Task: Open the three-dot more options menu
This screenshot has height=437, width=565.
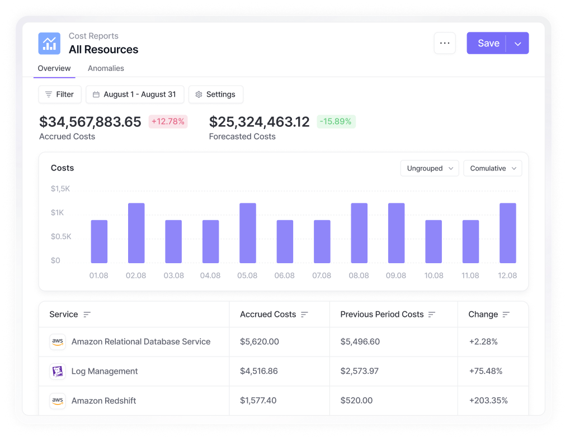Action: [445, 43]
